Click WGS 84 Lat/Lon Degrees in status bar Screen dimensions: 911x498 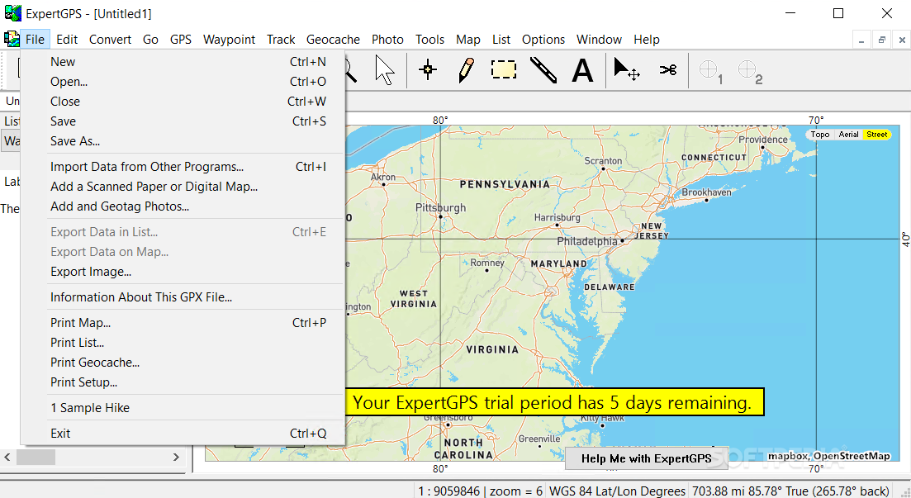617,491
